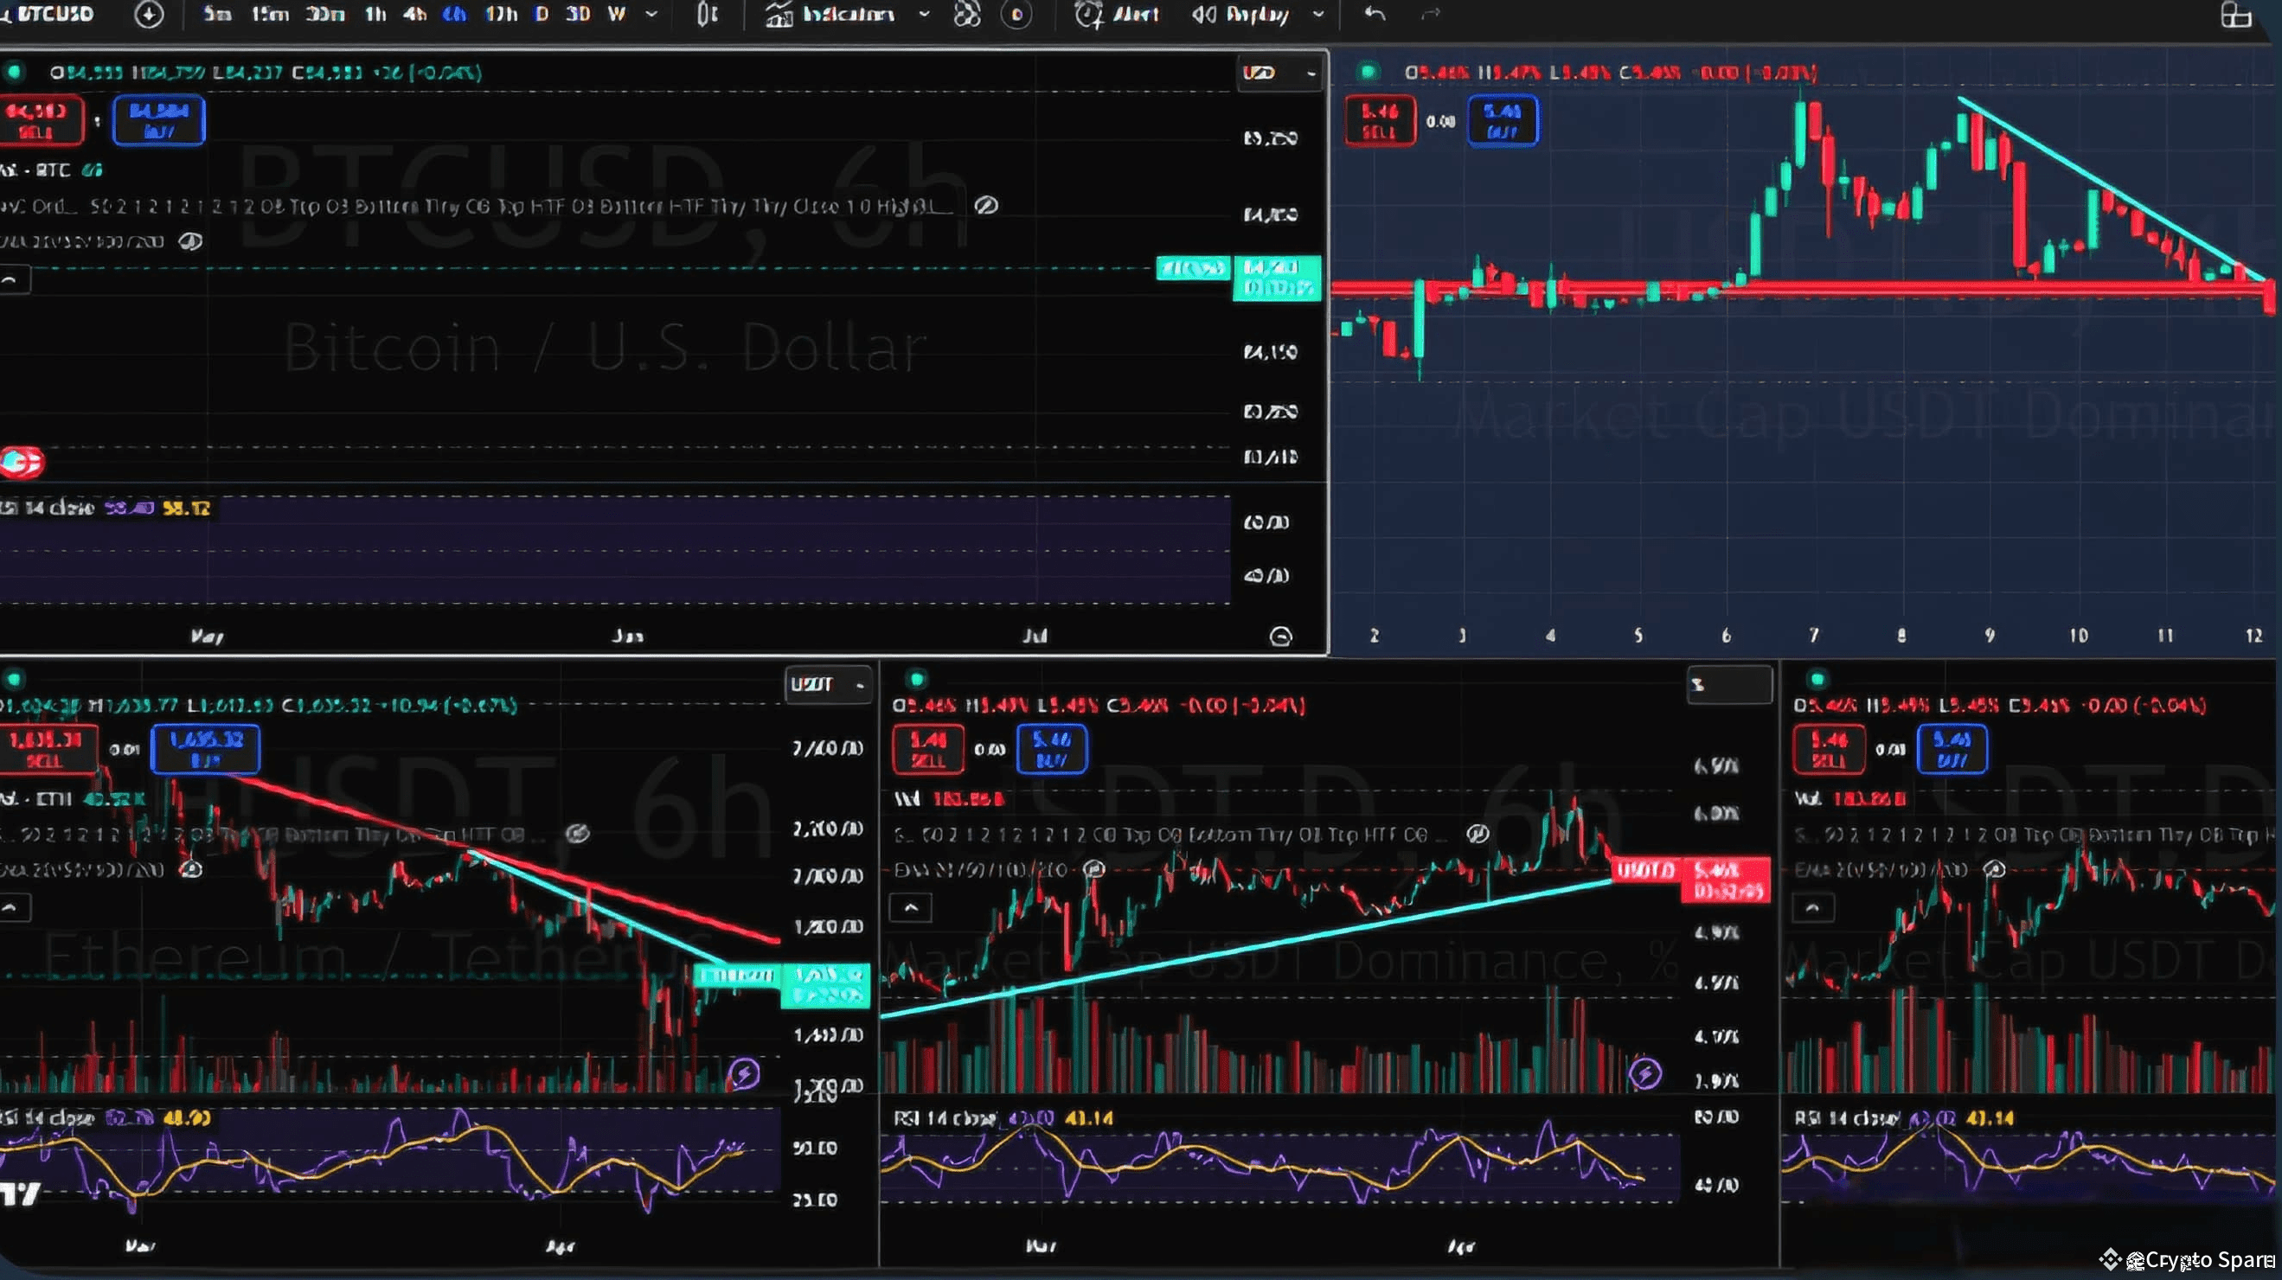
Task: Click the Buy button on the bottom-right chart
Action: [x=1952, y=748]
